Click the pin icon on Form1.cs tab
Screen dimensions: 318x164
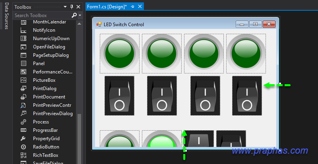(133, 7)
